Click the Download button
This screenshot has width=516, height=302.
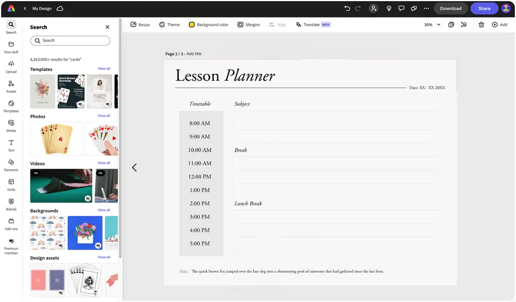click(x=451, y=9)
